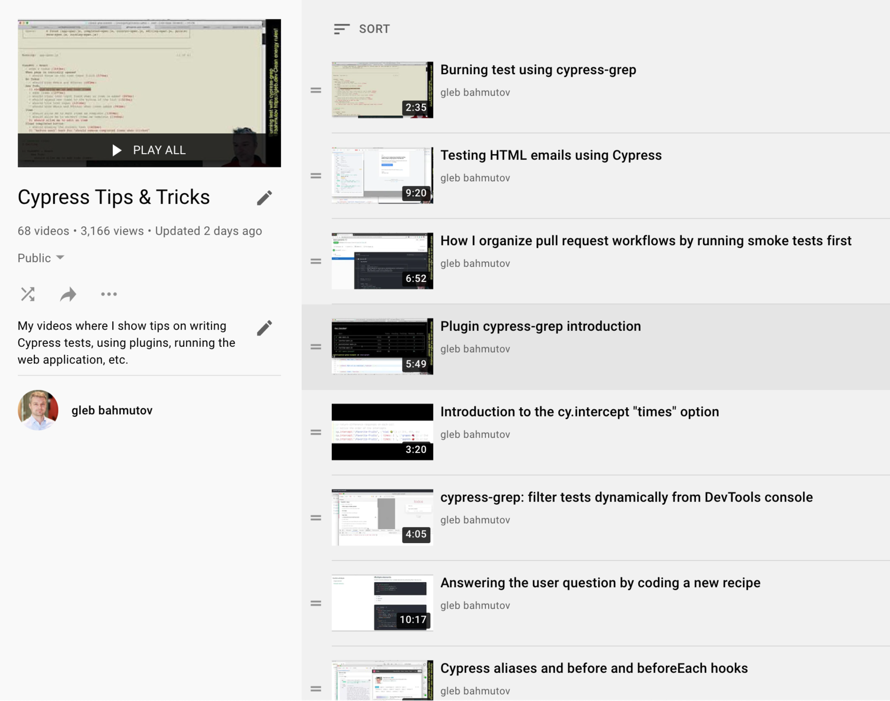Open gleb bahmutov channel avatar
The image size is (890, 701).
pos(38,410)
